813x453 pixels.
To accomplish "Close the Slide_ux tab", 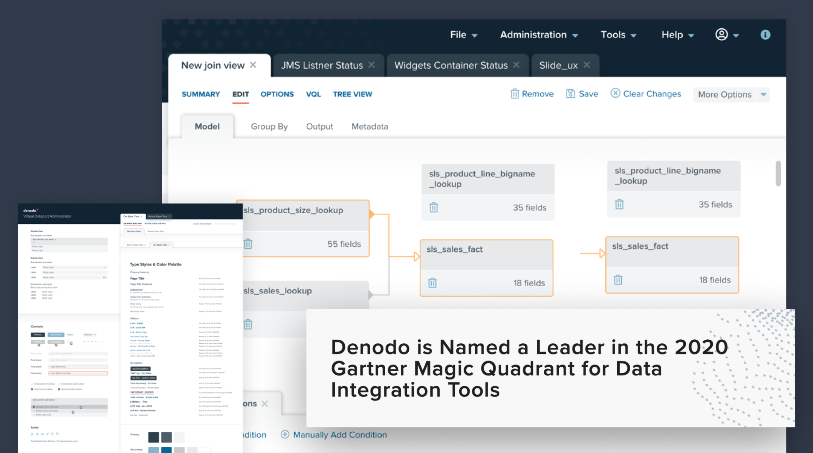I will coord(587,65).
